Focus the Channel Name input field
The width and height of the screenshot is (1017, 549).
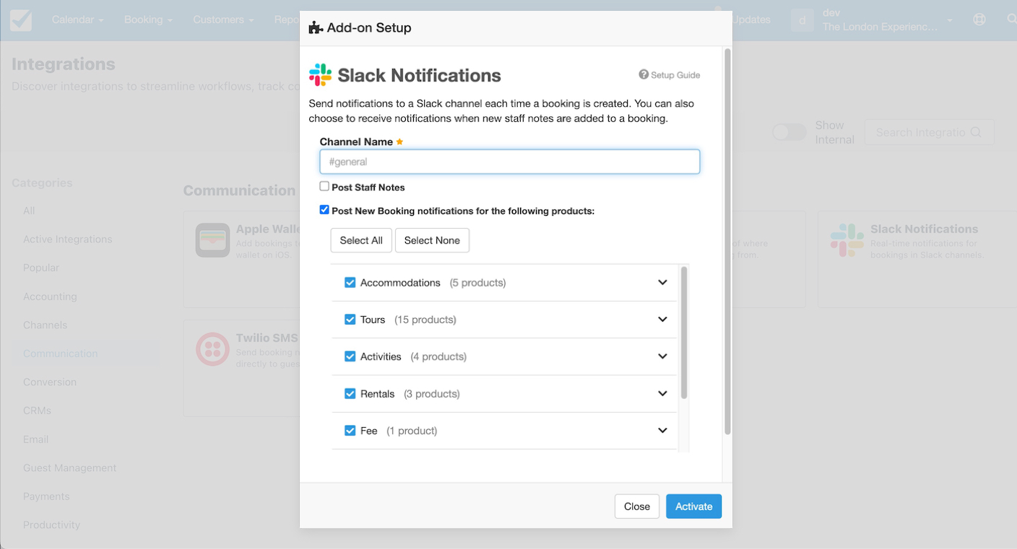(510, 162)
